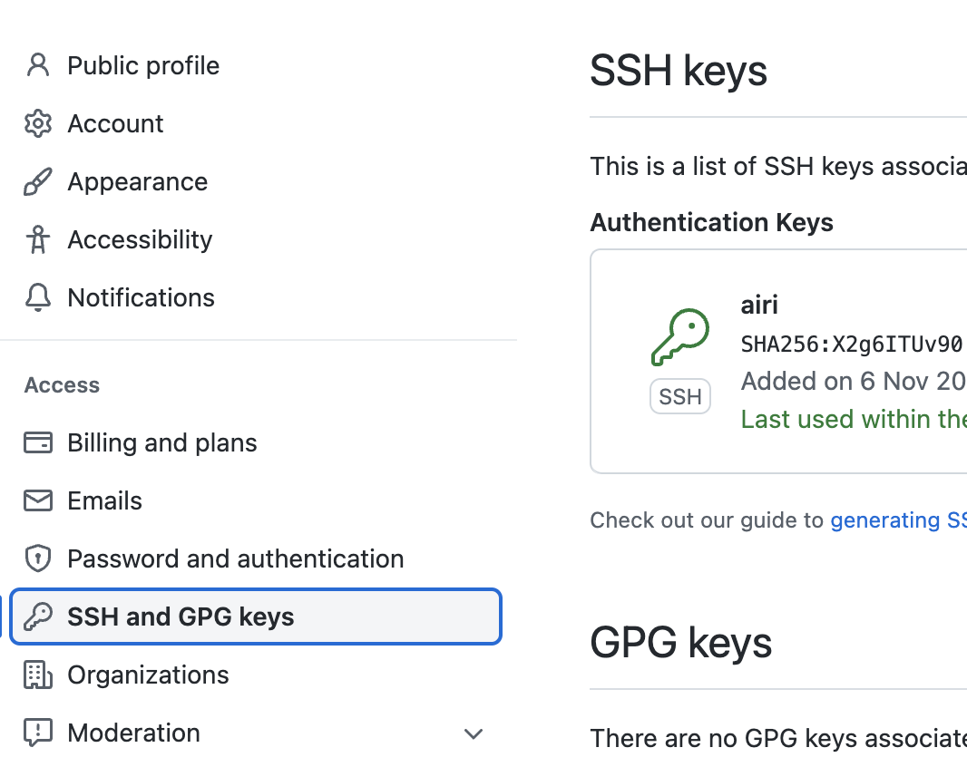Screen dimensions: 967x767
Task: Click the Password shield lock icon
Action: coord(37,558)
